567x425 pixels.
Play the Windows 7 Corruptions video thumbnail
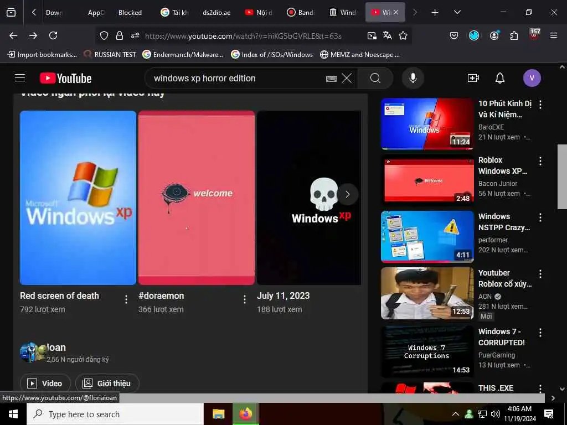click(x=427, y=351)
